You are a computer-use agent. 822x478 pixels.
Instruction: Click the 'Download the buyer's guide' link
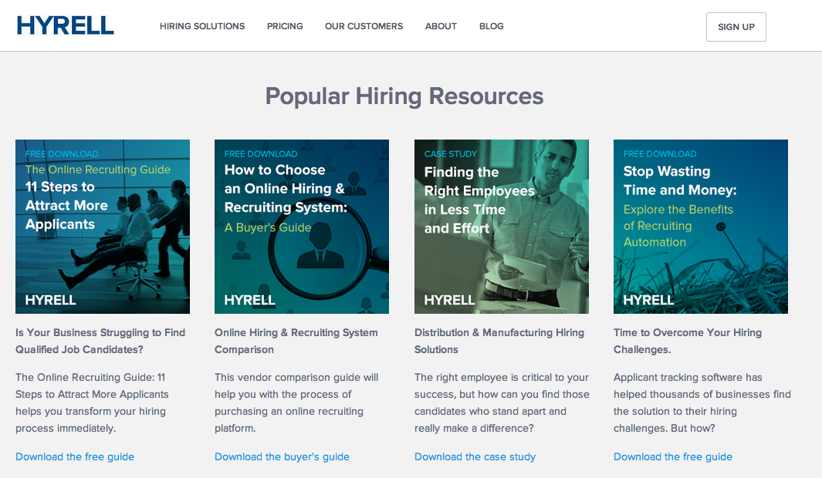tap(282, 456)
